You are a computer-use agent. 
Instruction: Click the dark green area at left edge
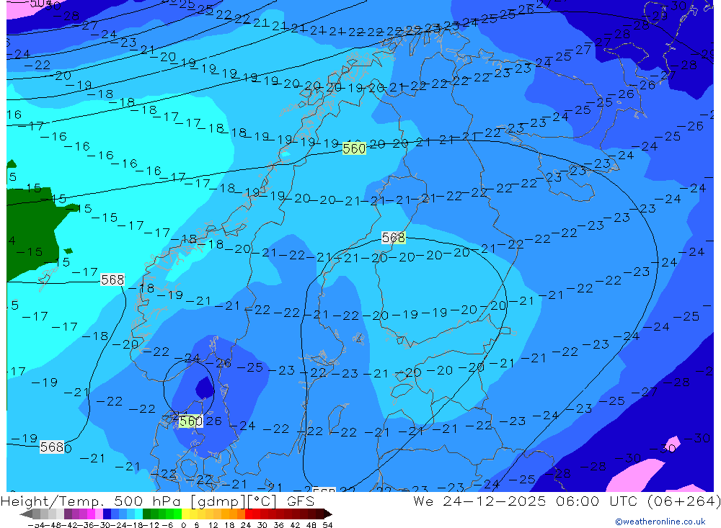[x=32, y=234]
